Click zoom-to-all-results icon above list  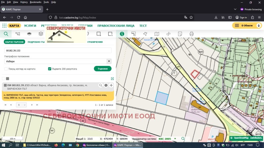pyautogui.click(x=112, y=78)
